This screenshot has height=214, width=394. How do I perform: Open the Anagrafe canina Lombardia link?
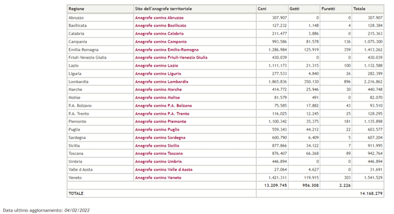point(161,82)
